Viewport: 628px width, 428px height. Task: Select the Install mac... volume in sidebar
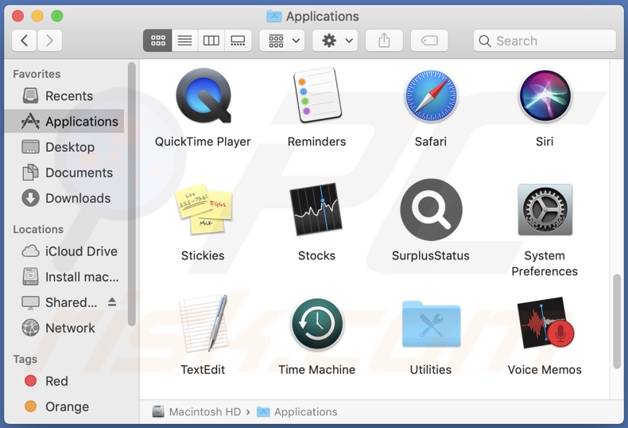pos(64,277)
